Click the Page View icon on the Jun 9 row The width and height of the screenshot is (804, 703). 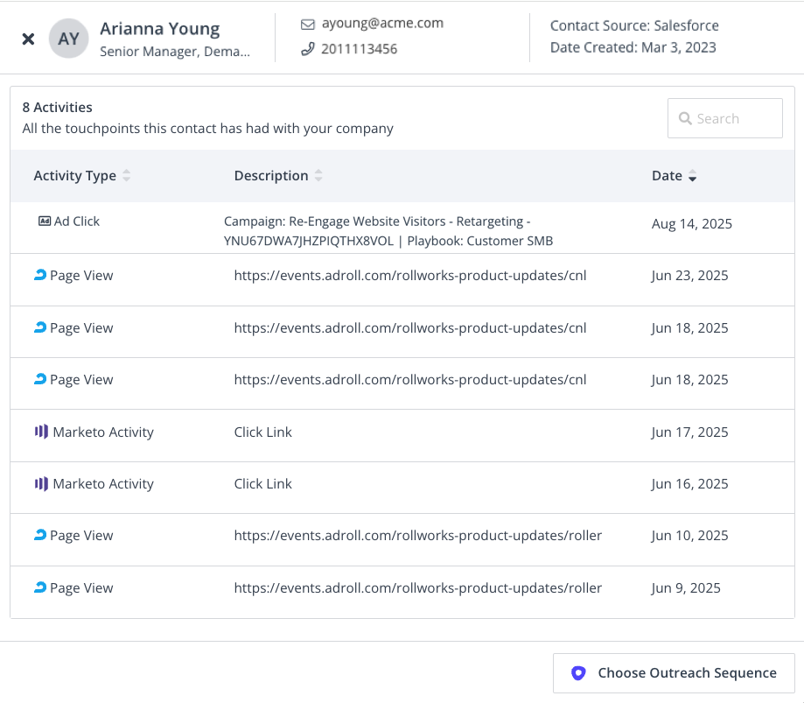(x=39, y=587)
